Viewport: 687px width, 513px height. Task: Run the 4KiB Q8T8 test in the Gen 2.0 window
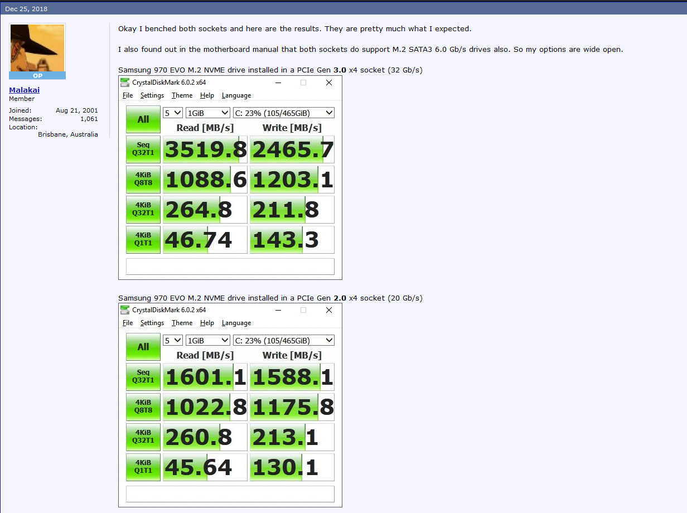pyautogui.click(x=143, y=407)
